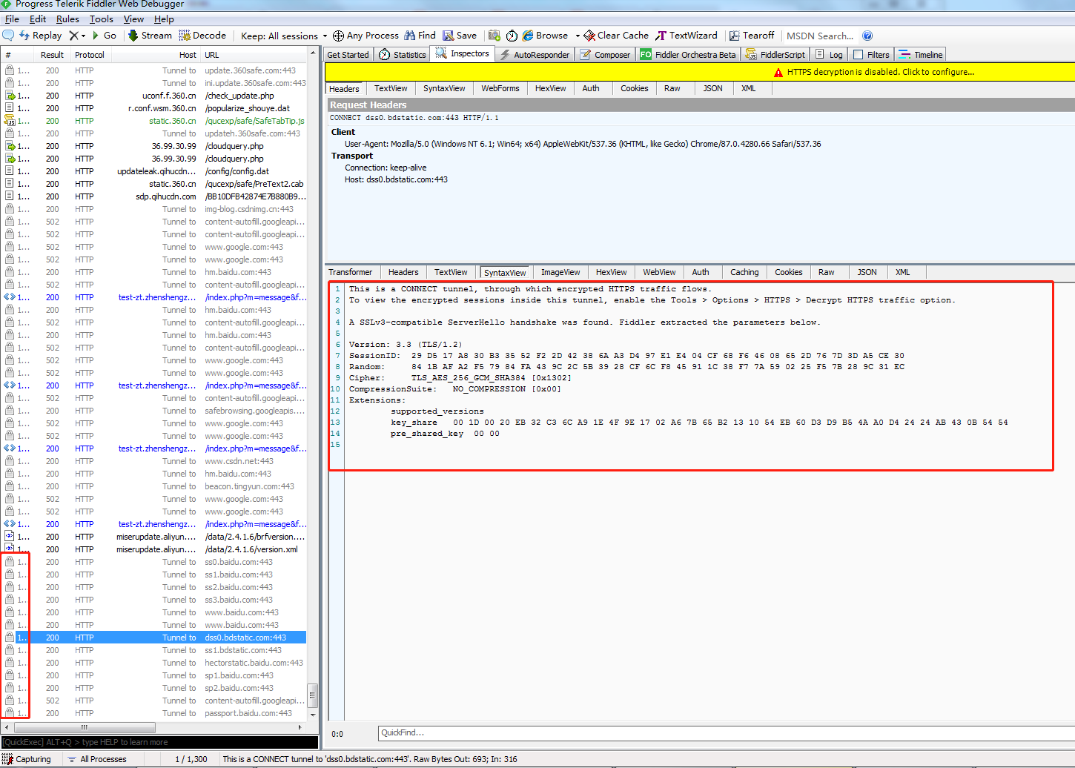Click the session list horizontal scrollbar thumb
Screen dimensions: 1075x768
84,727
